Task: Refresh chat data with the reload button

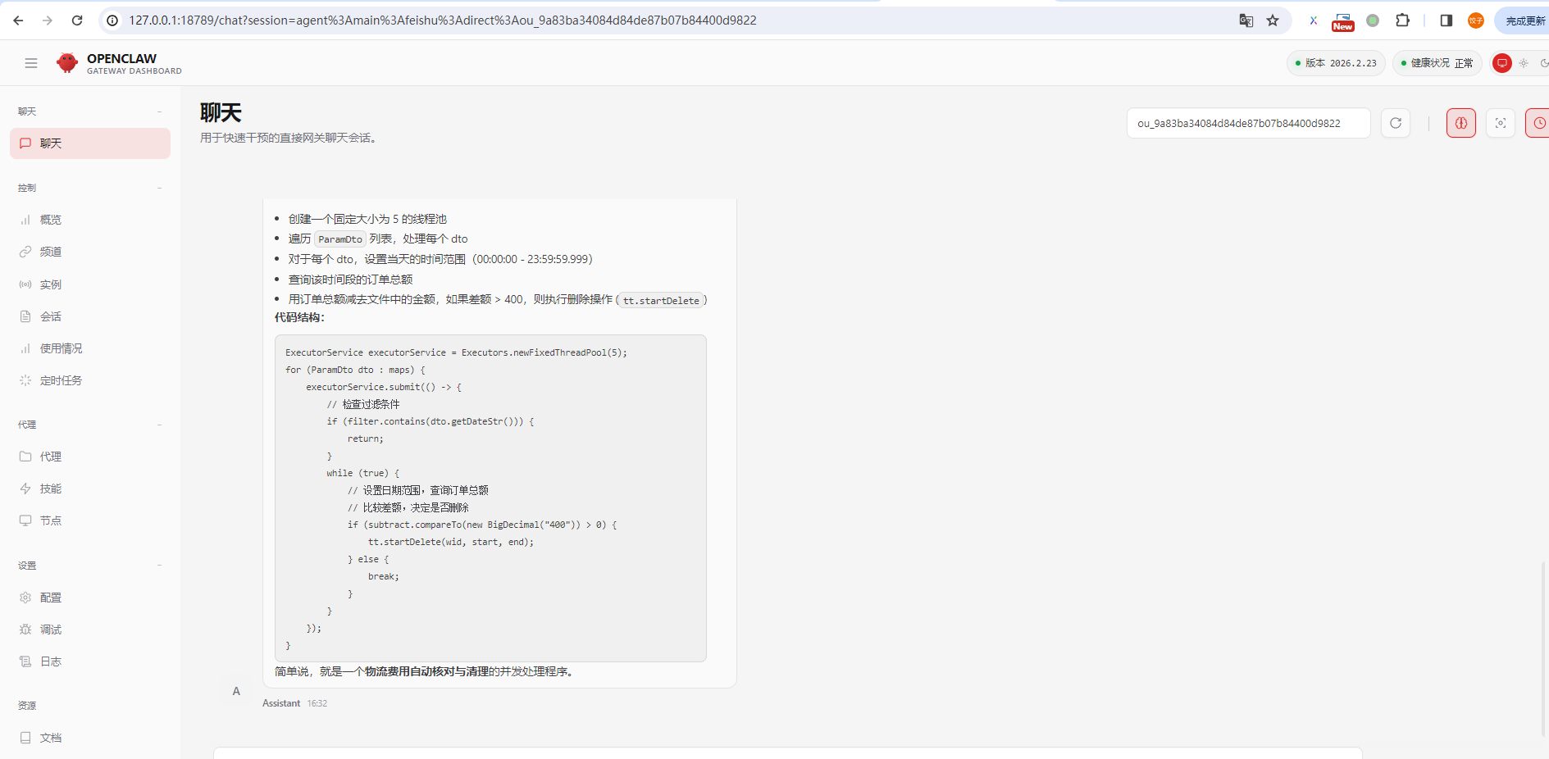Action: 1396,123
